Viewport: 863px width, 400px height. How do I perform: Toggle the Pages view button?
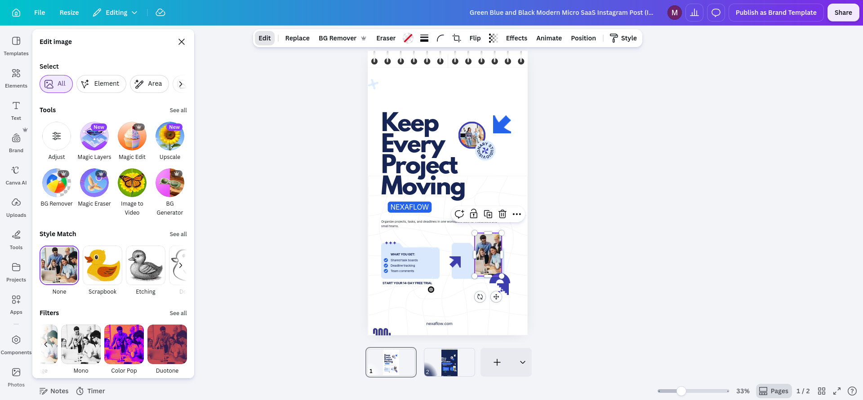click(x=774, y=391)
